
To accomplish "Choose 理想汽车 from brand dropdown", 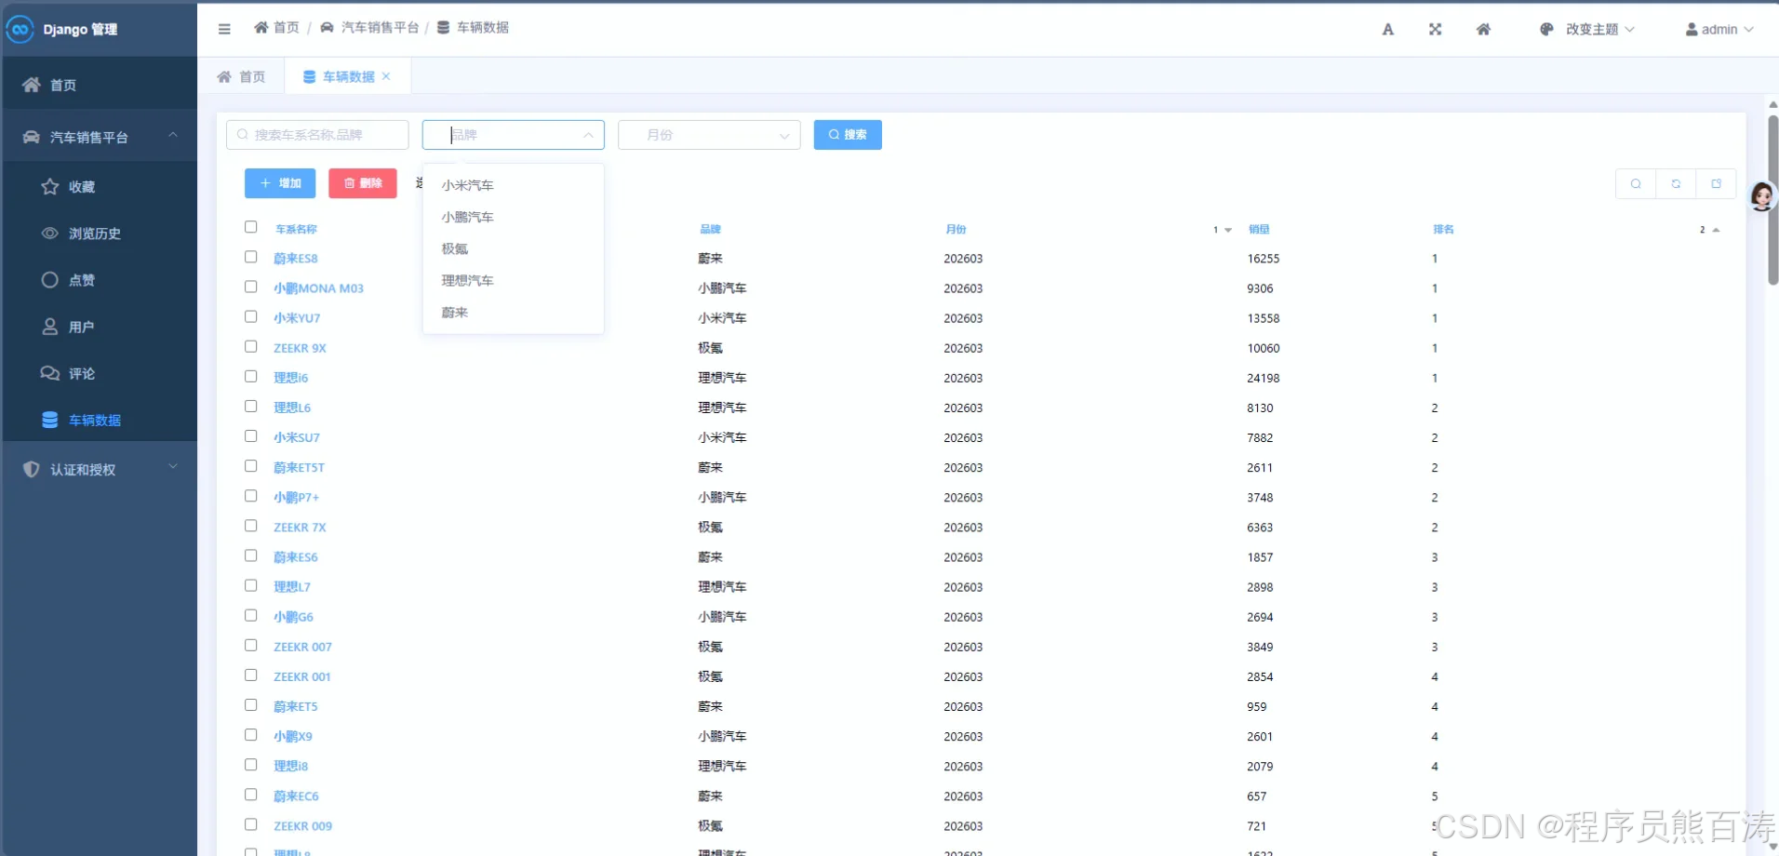I will (514, 280).
